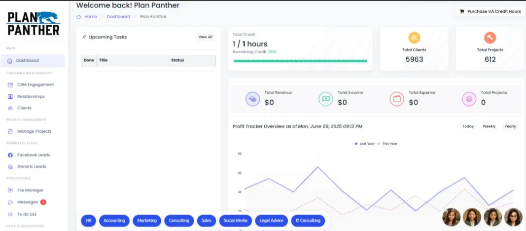Click the Dashboard house icon in sidebar
526x231 pixels.
(10, 61)
